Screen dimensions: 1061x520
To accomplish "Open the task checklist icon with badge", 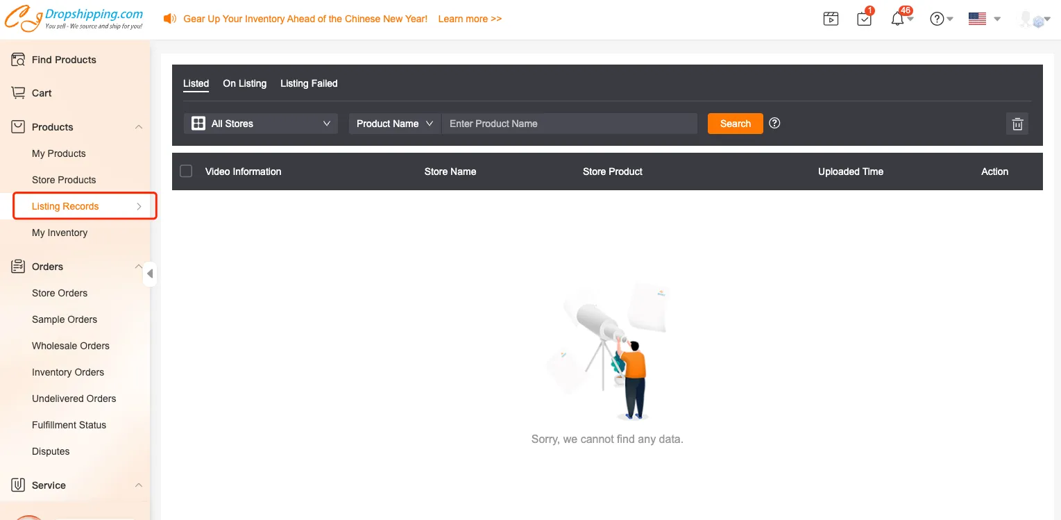I will pyautogui.click(x=864, y=19).
